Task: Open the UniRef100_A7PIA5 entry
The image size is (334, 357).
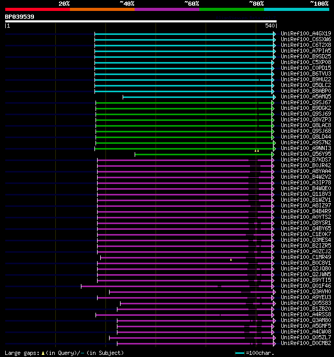Action: tap(306, 51)
